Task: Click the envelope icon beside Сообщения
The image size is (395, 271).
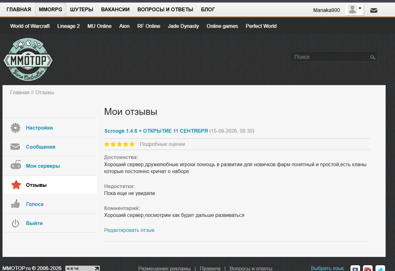Action: coord(15,147)
